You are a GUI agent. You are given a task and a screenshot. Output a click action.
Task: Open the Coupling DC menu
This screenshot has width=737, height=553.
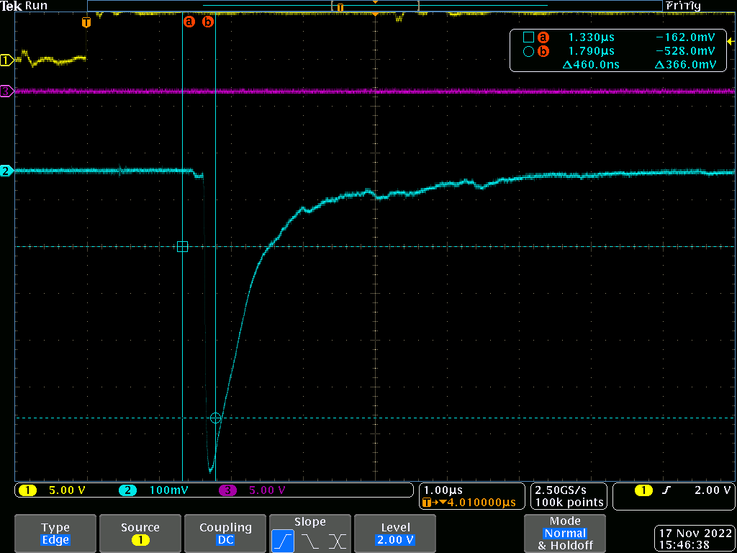pyautogui.click(x=225, y=533)
